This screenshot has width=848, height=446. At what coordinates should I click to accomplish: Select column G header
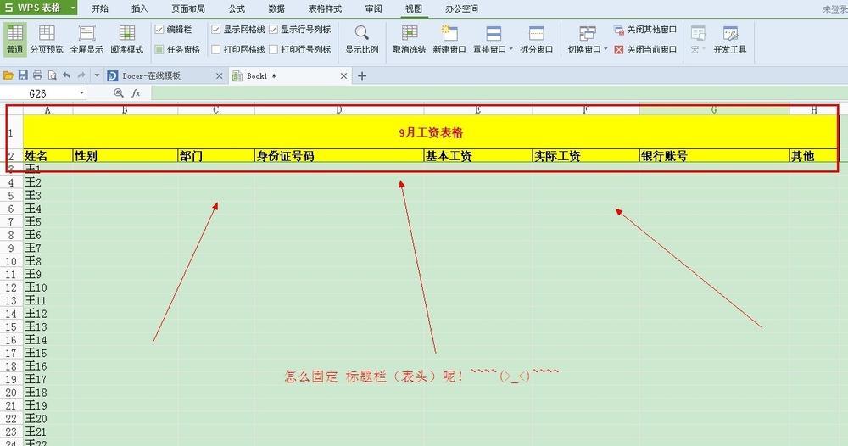[x=714, y=110]
